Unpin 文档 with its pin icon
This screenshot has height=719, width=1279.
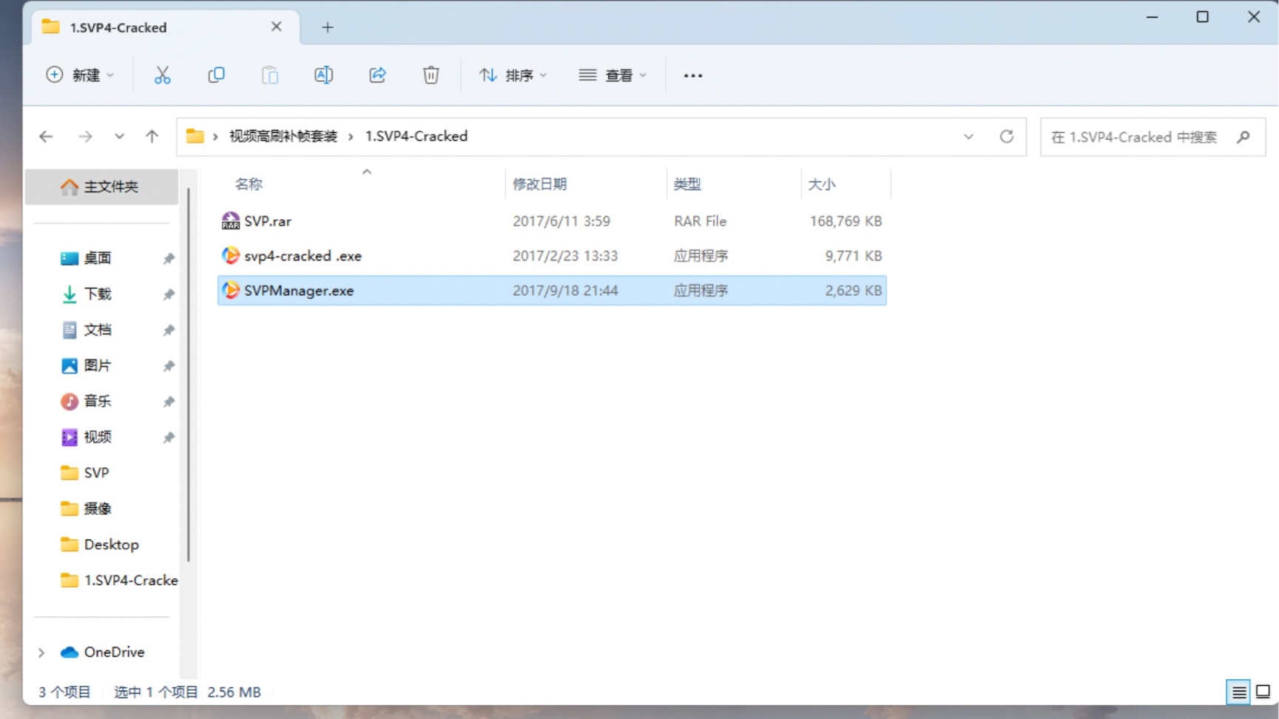pos(169,330)
